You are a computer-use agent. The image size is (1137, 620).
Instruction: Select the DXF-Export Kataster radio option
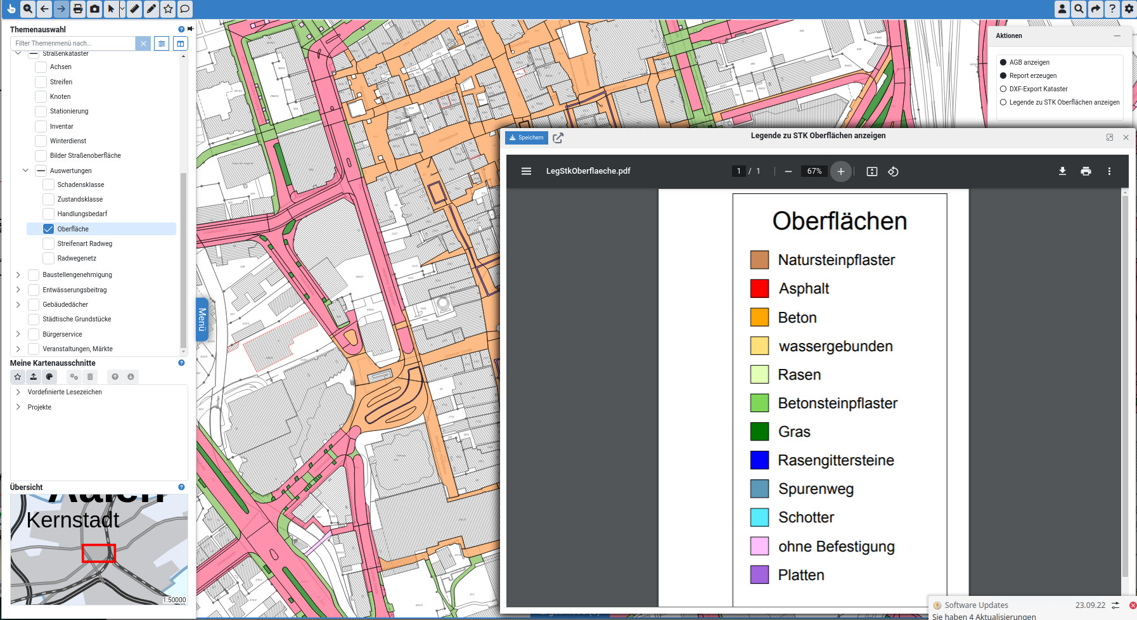pyautogui.click(x=1003, y=89)
